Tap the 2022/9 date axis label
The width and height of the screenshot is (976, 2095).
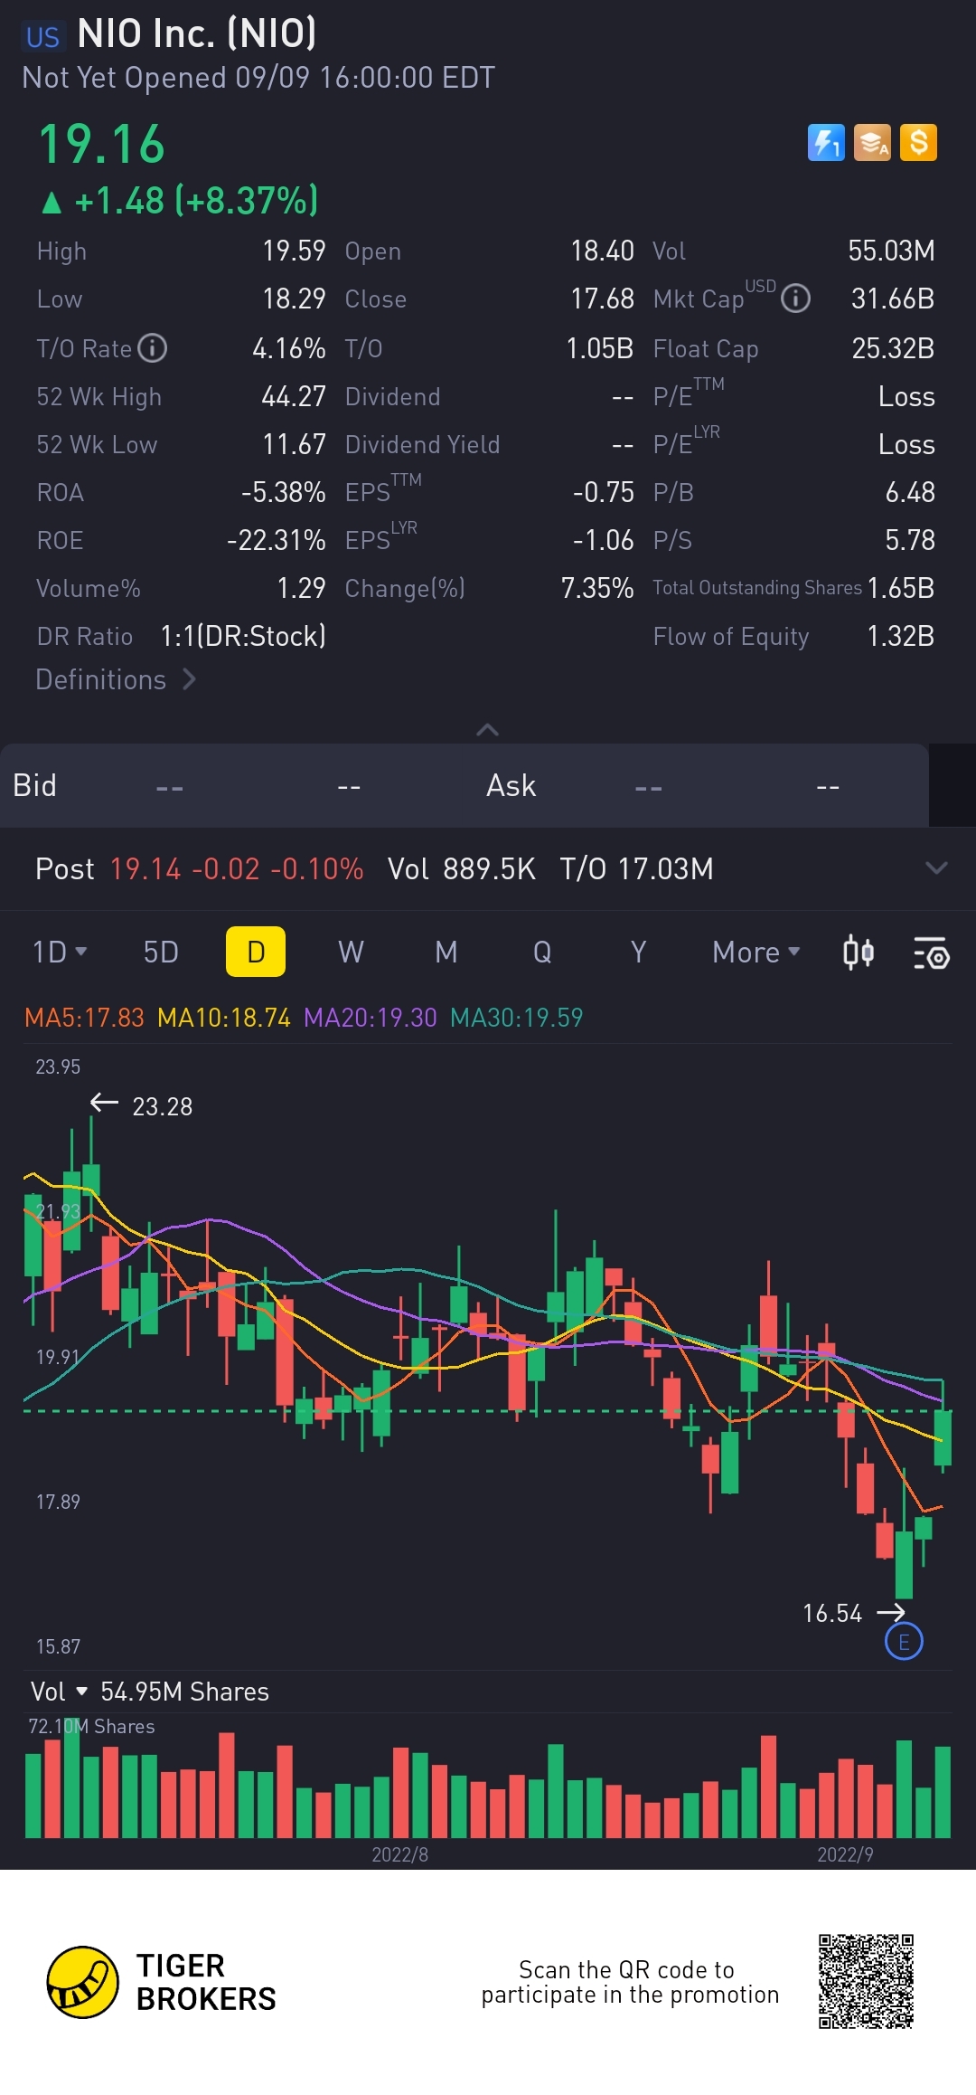[x=845, y=1854]
